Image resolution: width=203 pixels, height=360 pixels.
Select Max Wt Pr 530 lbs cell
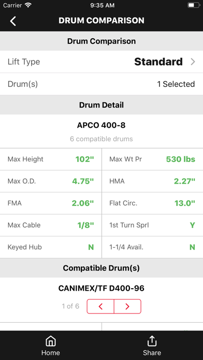[152, 159]
